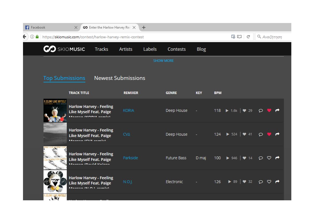The width and height of the screenshot is (311, 220).
Task: Open a new browser tab
Action: (x=144, y=27)
